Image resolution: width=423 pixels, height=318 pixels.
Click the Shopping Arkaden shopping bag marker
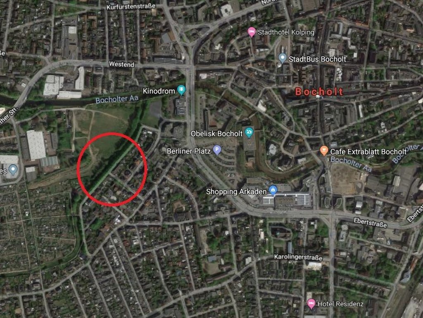(273, 191)
